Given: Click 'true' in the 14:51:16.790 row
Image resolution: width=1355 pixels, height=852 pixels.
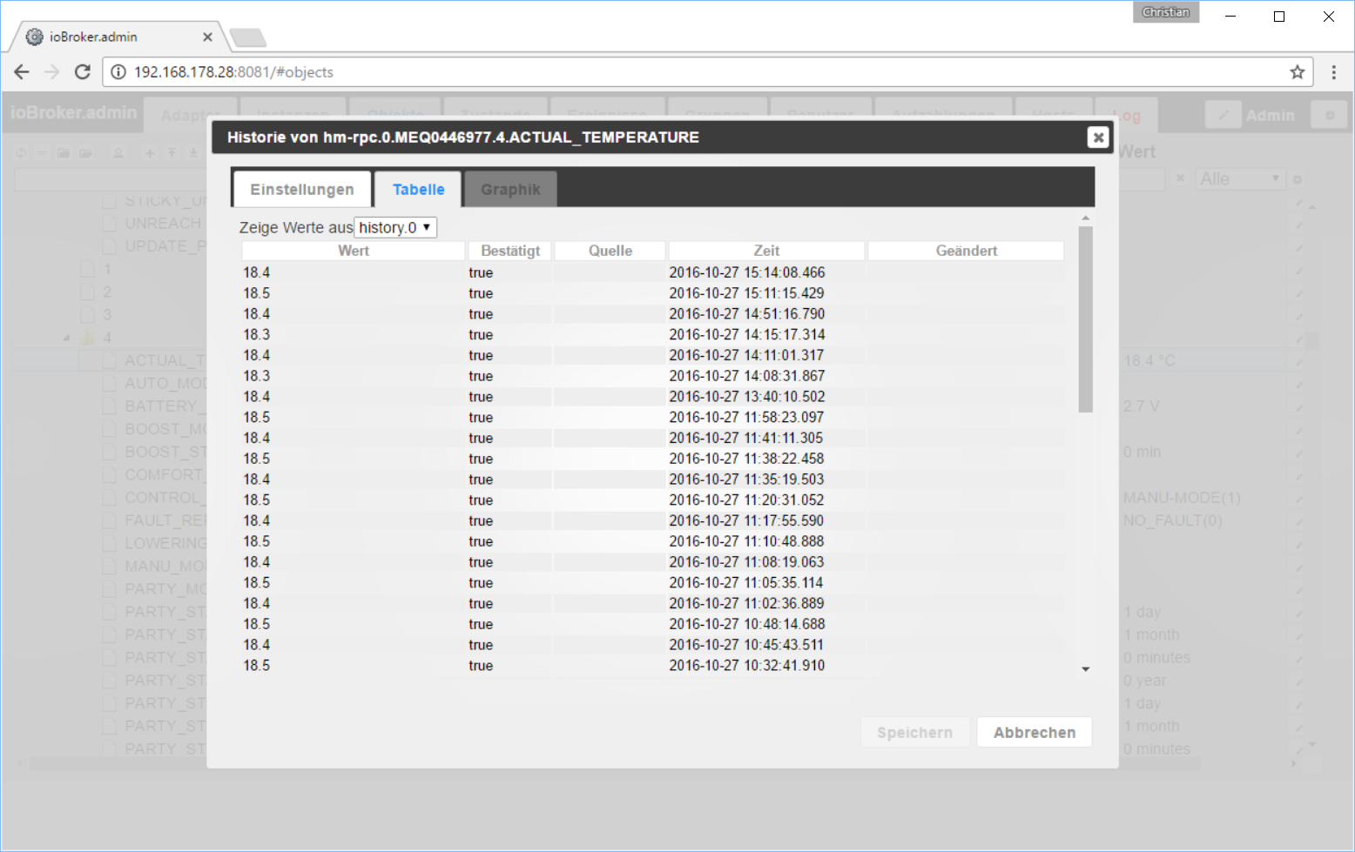Looking at the screenshot, I should (481, 314).
